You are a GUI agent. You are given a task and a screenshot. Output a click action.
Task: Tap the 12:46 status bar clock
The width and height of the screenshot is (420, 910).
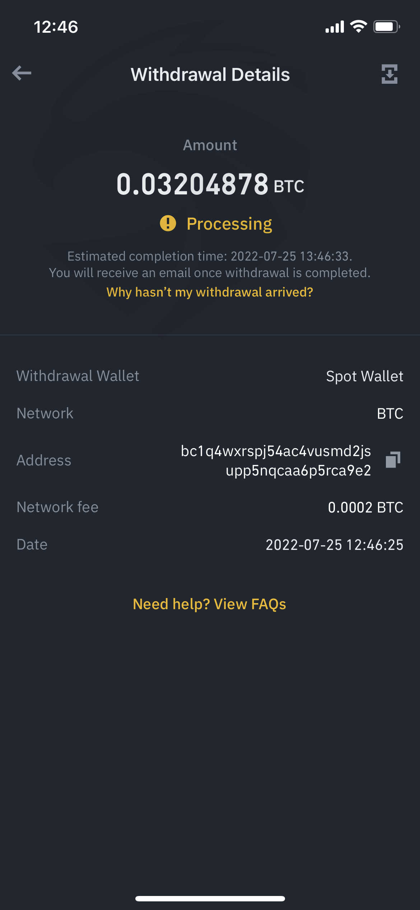pos(56,27)
